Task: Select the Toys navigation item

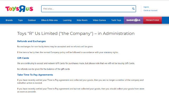Action: (x=20, y=20)
